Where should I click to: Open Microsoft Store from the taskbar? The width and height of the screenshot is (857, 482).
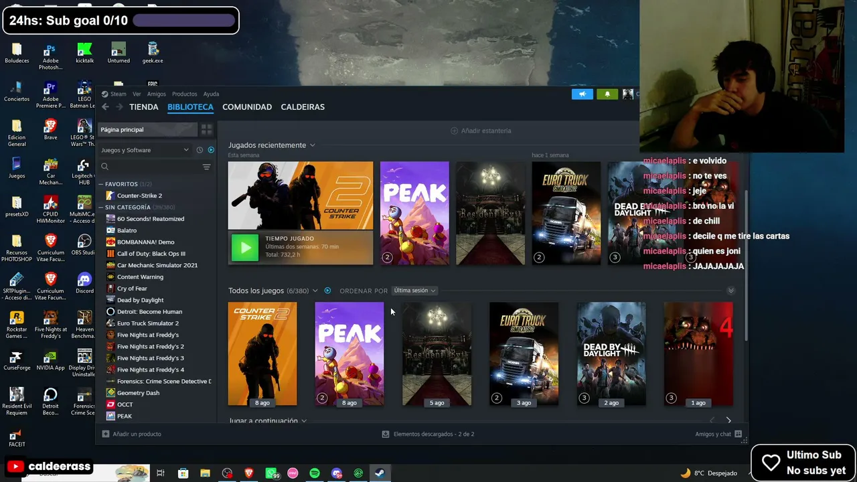point(183,473)
